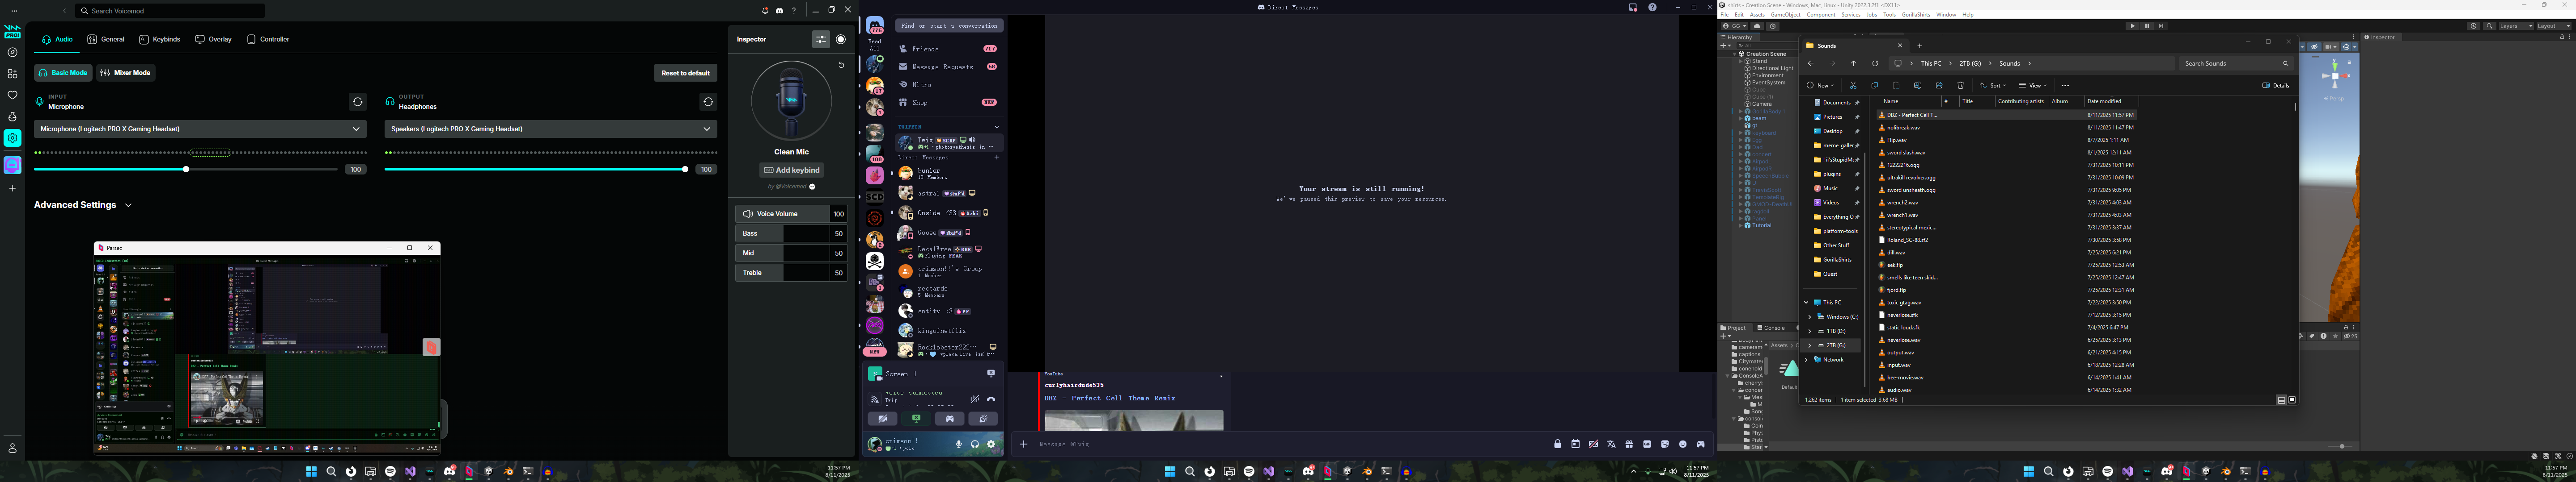The image size is (2576, 482).
Task: Reset the Clean Mic voice with arrow icon
Action: pos(841,65)
